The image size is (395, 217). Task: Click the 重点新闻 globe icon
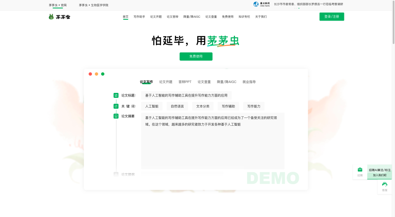[x=256, y=4]
